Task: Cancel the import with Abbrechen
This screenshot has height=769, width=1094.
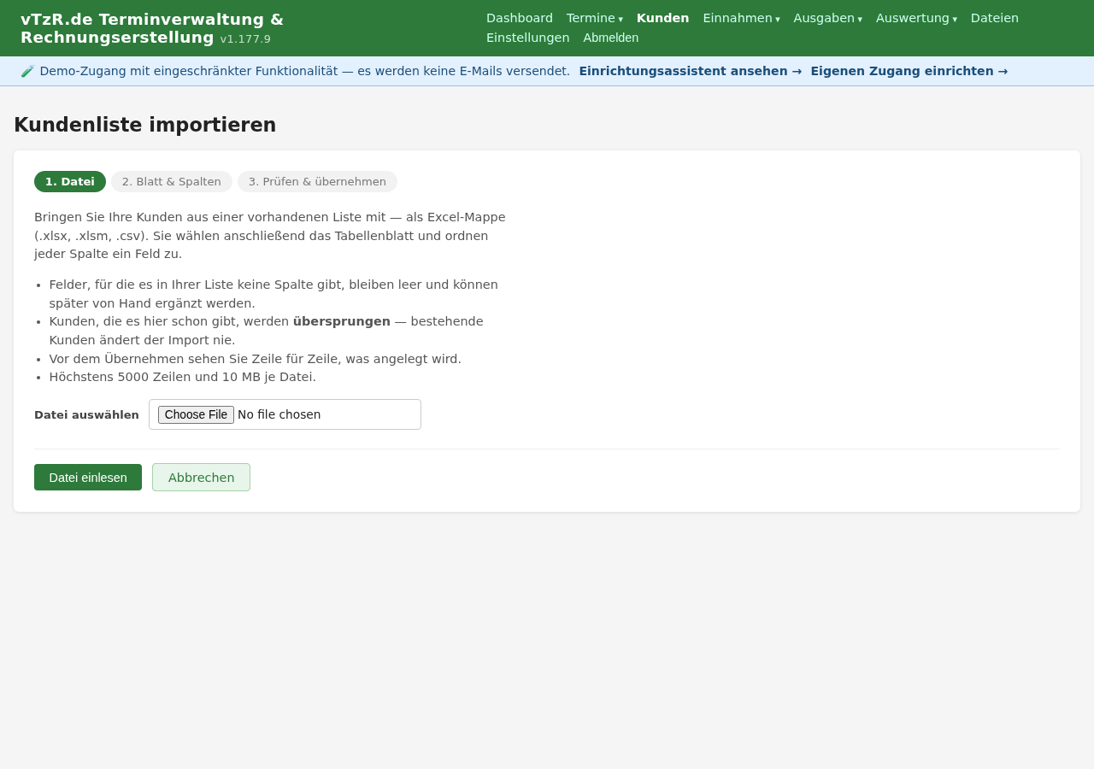Action: [201, 477]
